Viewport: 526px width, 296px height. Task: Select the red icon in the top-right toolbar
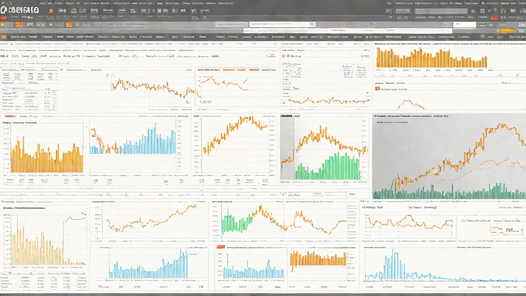pyautogui.click(x=494, y=17)
